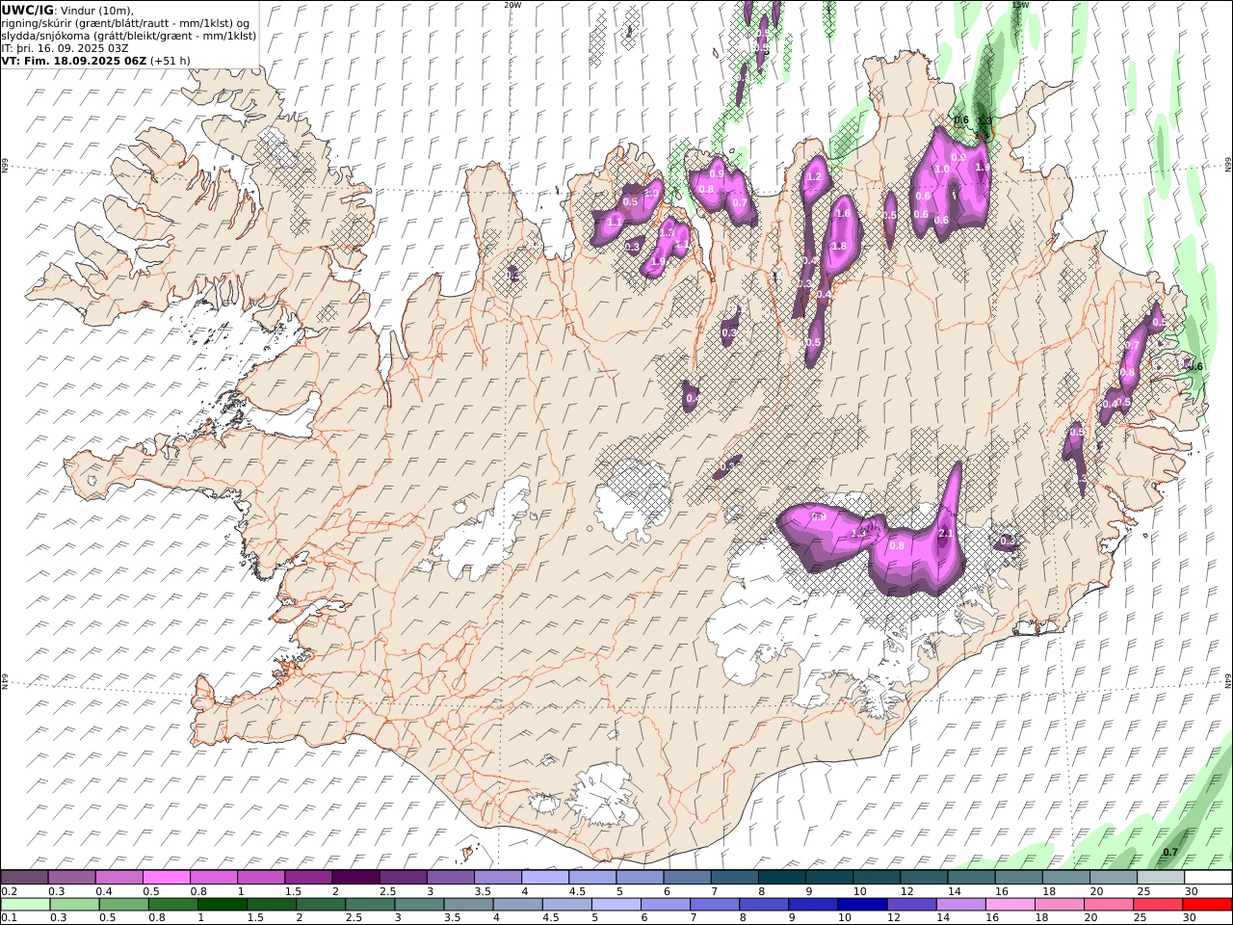
Task: Select the '12' label on the snow scale
Action: [907, 891]
